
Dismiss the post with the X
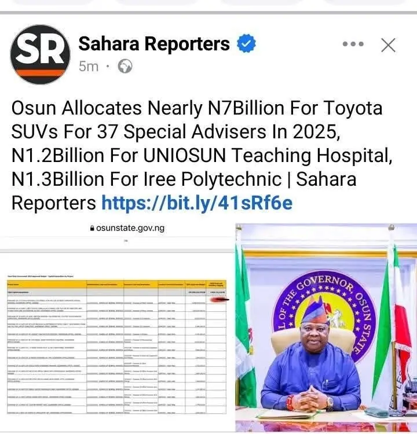388,45
